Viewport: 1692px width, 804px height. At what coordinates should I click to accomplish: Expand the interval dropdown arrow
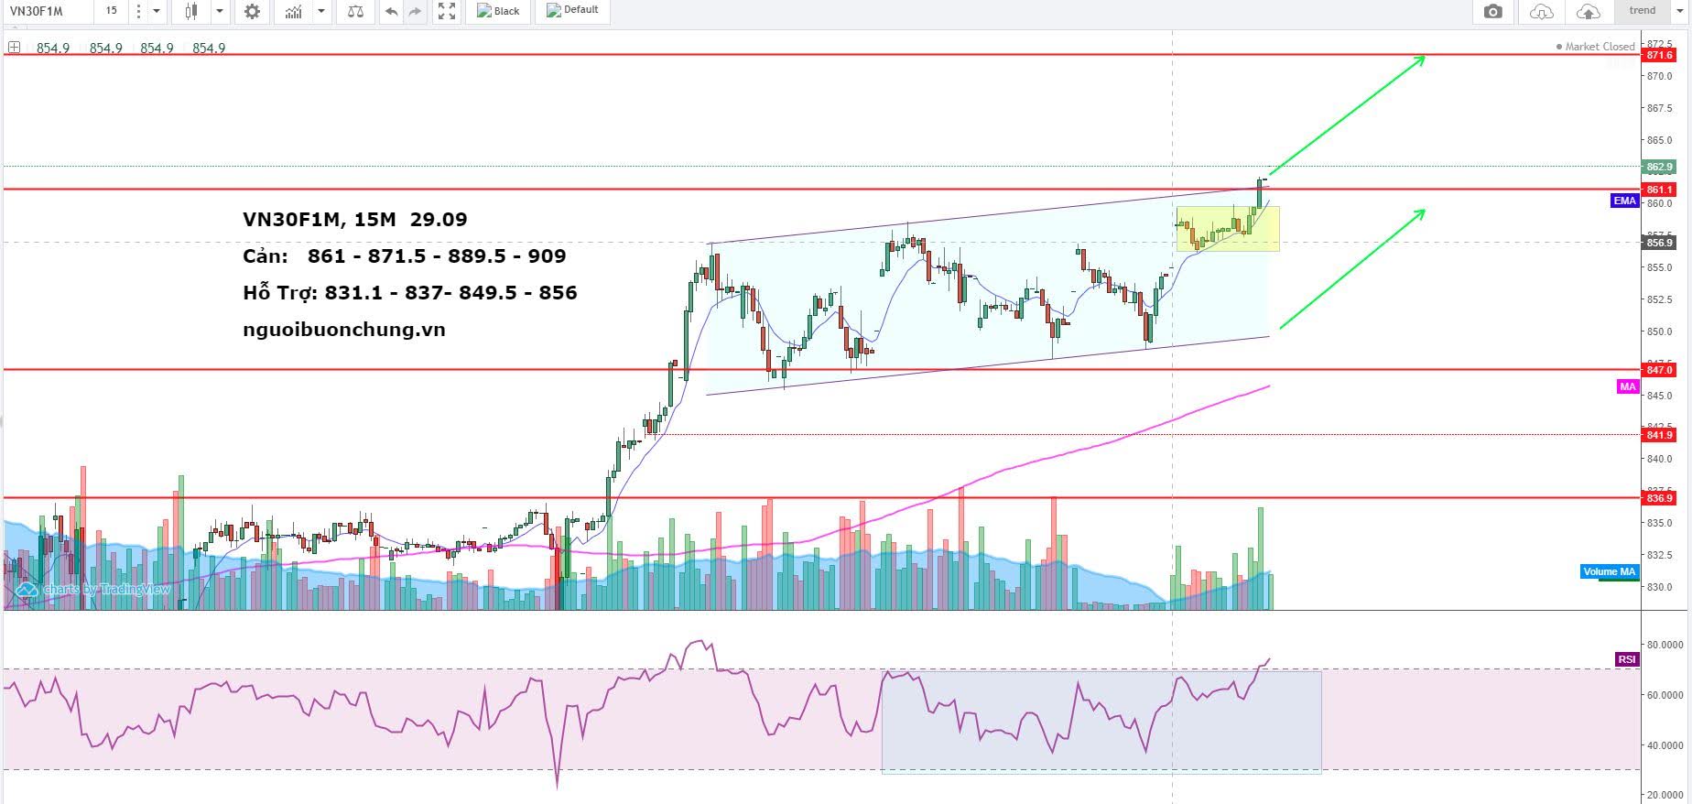[157, 11]
